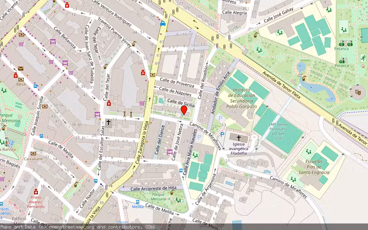
Task: Select the playground icon in Parque Mercurio
Action: [177, 200]
